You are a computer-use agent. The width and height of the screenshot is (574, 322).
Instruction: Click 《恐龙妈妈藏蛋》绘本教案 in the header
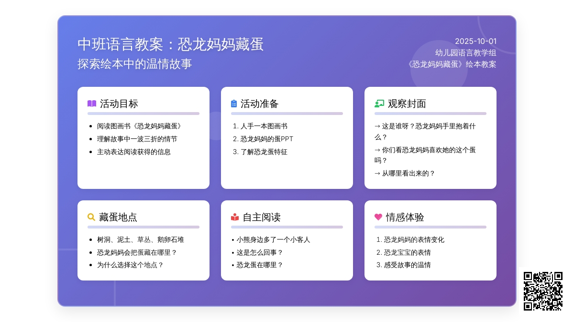pyautogui.click(x=452, y=64)
